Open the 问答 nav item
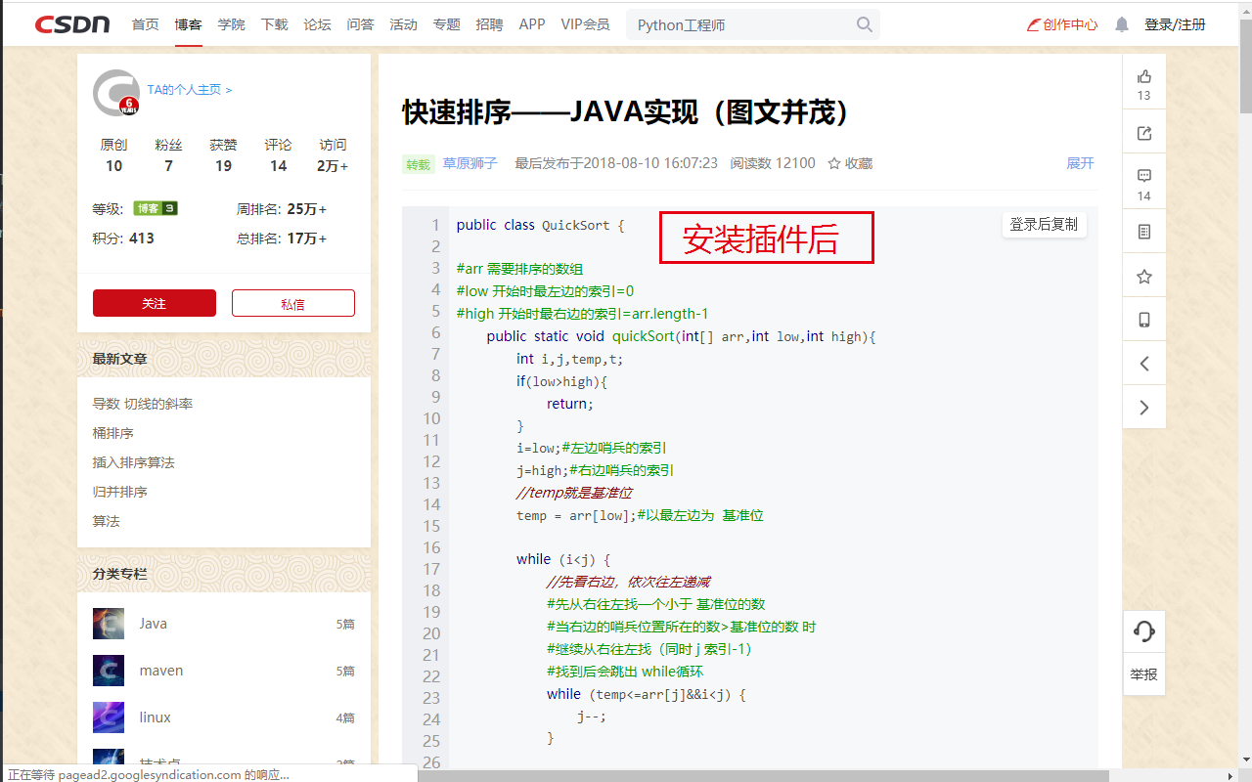The height and width of the screenshot is (782, 1252). coord(360,24)
